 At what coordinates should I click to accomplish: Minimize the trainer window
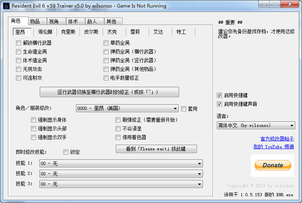(x=264, y=4)
